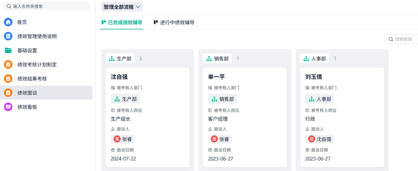The width and height of the screenshot is (418, 171).
Task: Click the 沈 avatar in 刘玉倩 card
Action: [x=311, y=139]
